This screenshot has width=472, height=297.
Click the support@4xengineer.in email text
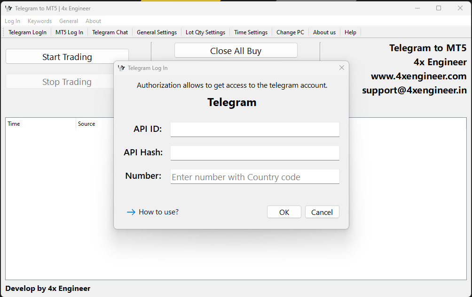tap(414, 91)
